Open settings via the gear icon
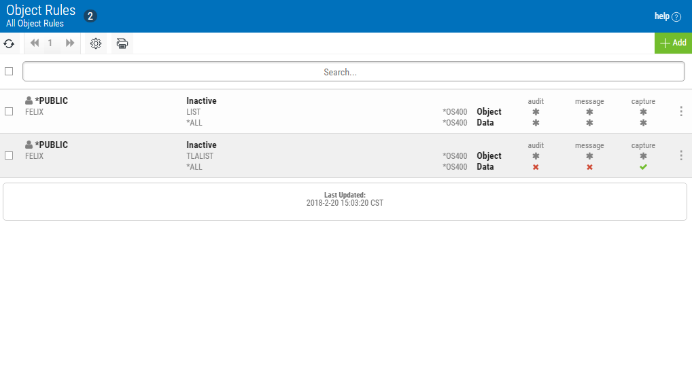The width and height of the screenshot is (692, 389). tap(96, 43)
